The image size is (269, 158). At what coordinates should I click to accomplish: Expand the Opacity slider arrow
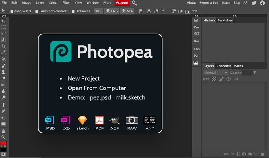pyautogui.click(x=255, y=72)
